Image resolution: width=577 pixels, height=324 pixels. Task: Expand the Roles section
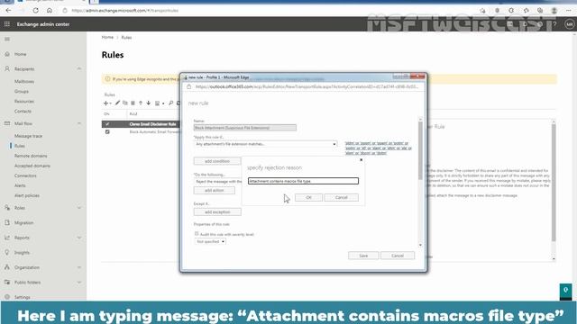[x=79, y=208]
